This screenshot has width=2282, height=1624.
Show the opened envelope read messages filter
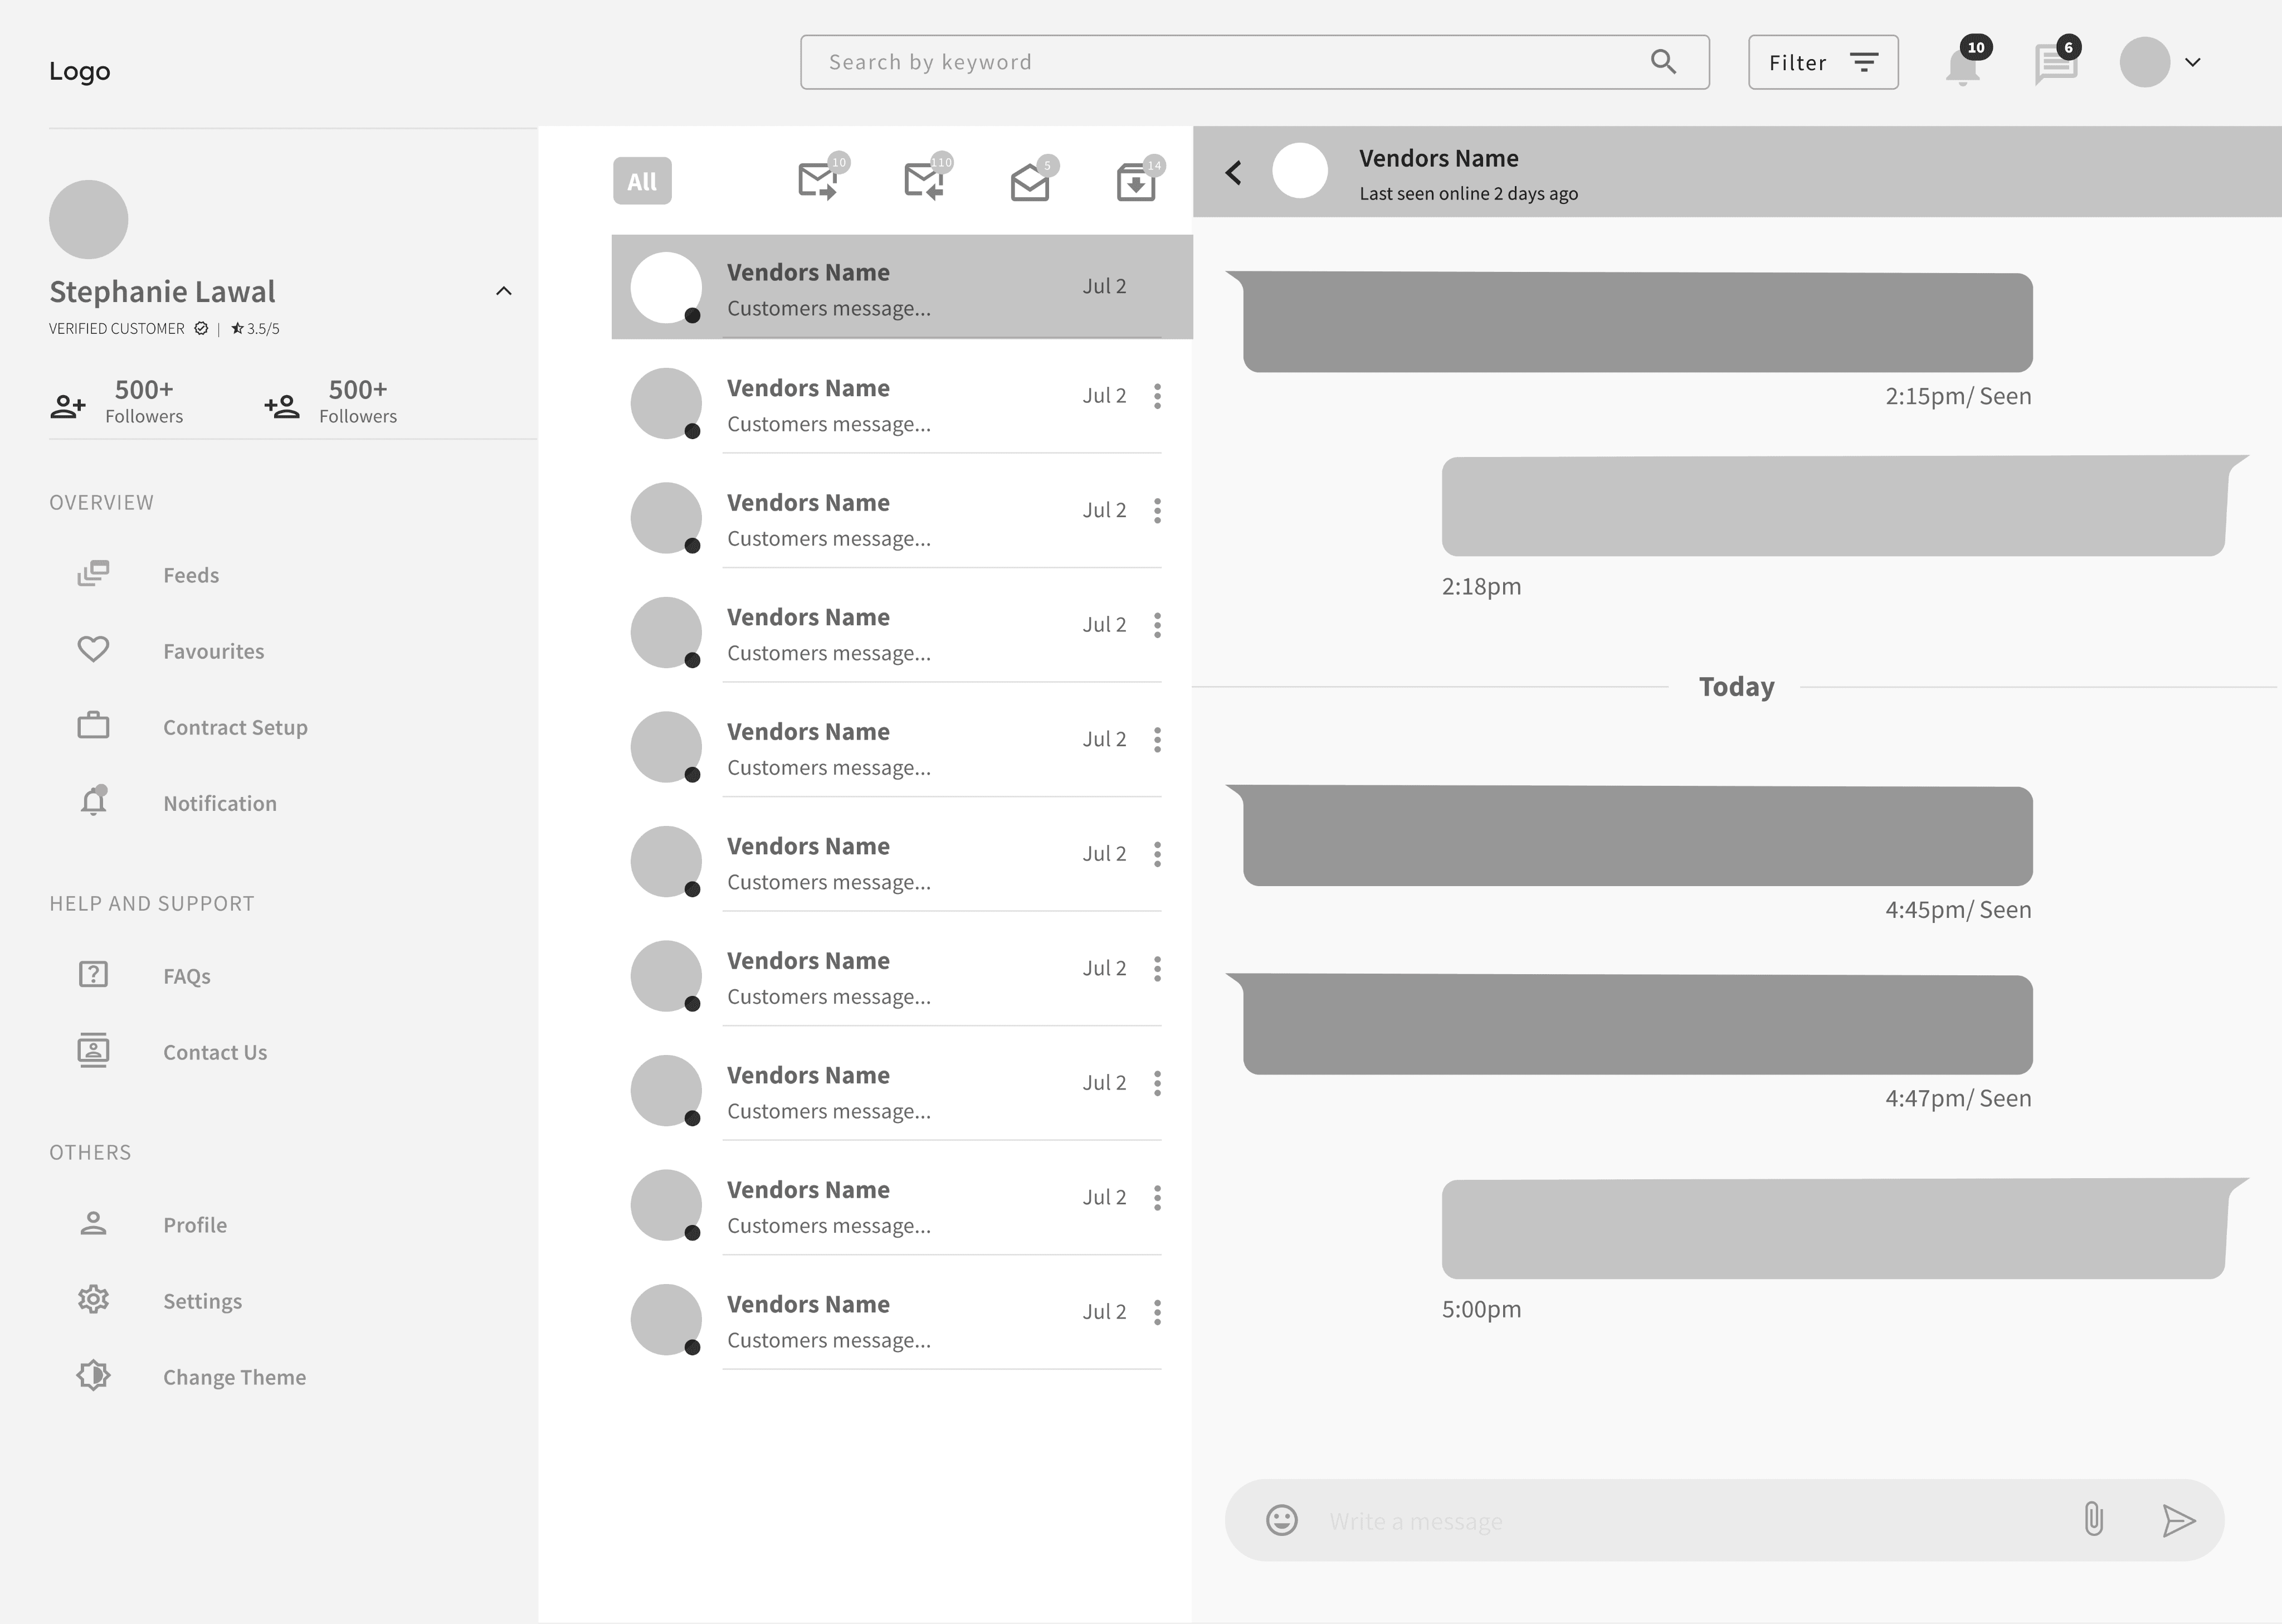click(1030, 183)
